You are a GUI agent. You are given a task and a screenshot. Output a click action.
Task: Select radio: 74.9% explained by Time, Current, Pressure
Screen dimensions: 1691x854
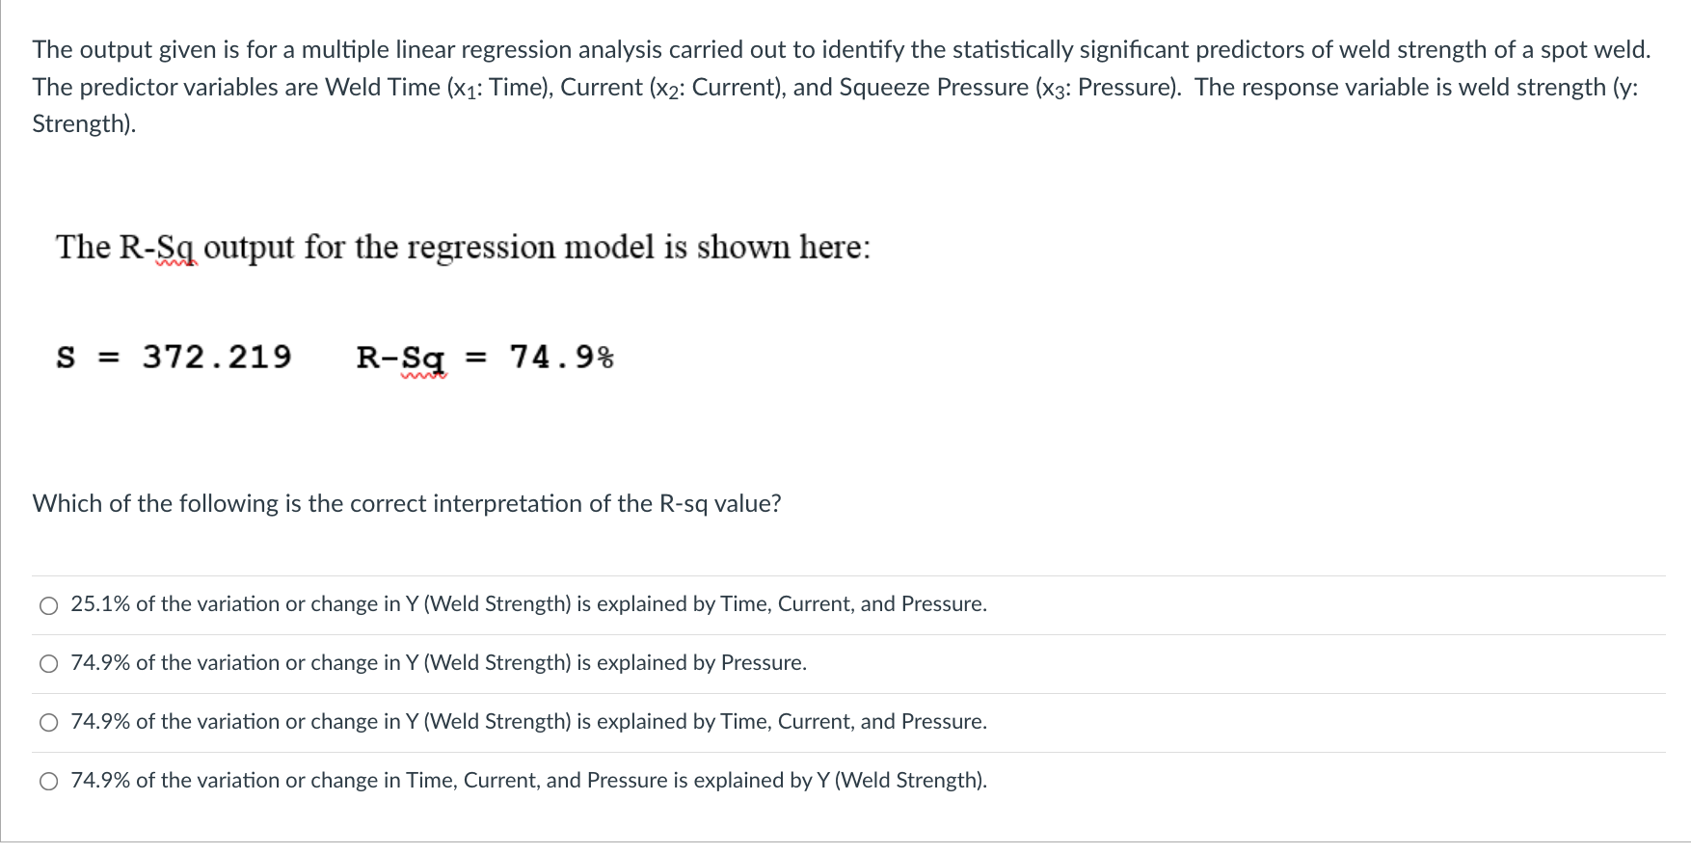pyautogui.click(x=48, y=724)
